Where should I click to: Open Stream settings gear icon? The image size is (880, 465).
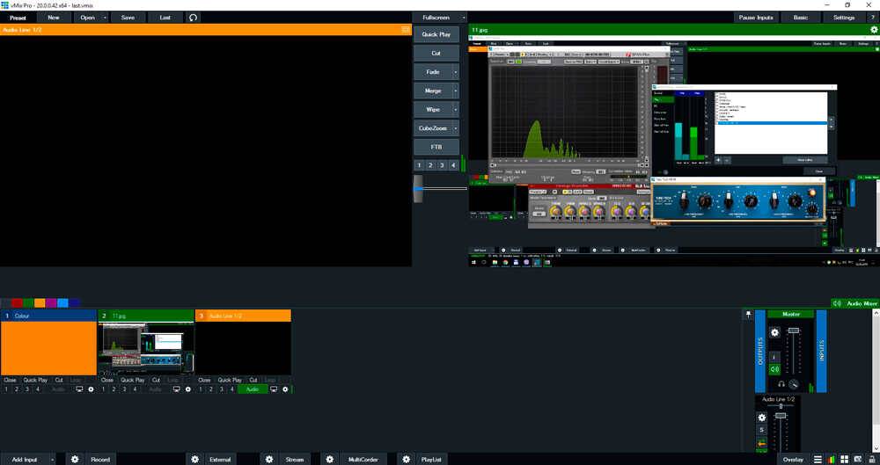(x=269, y=459)
